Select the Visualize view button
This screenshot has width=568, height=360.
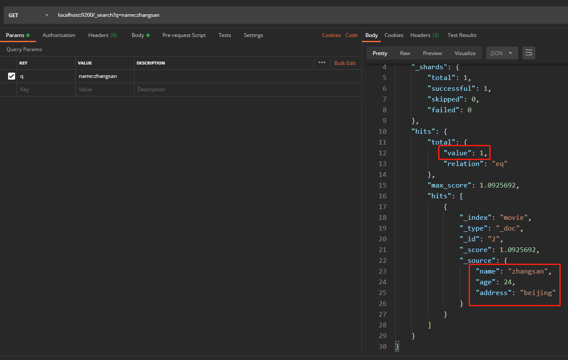(x=465, y=53)
